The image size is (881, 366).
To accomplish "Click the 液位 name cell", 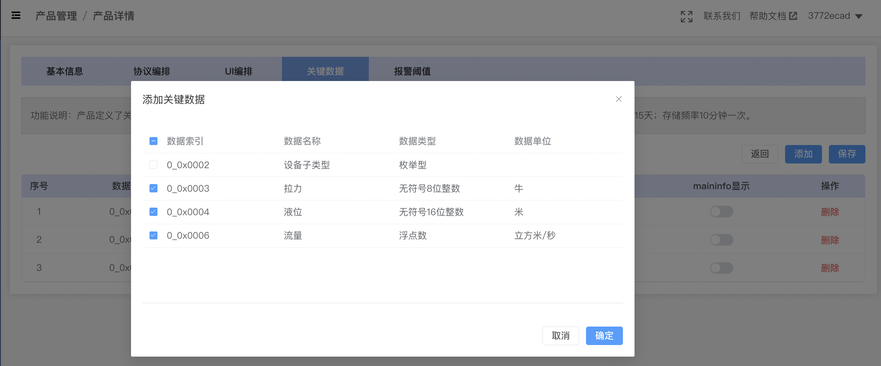I will pyautogui.click(x=293, y=212).
